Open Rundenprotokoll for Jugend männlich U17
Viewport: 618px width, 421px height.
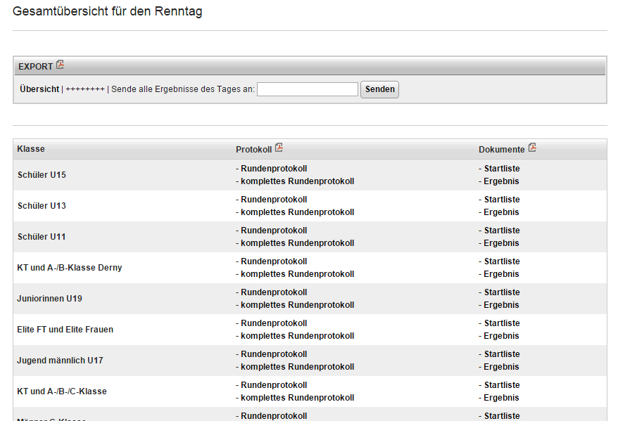(x=274, y=354)
